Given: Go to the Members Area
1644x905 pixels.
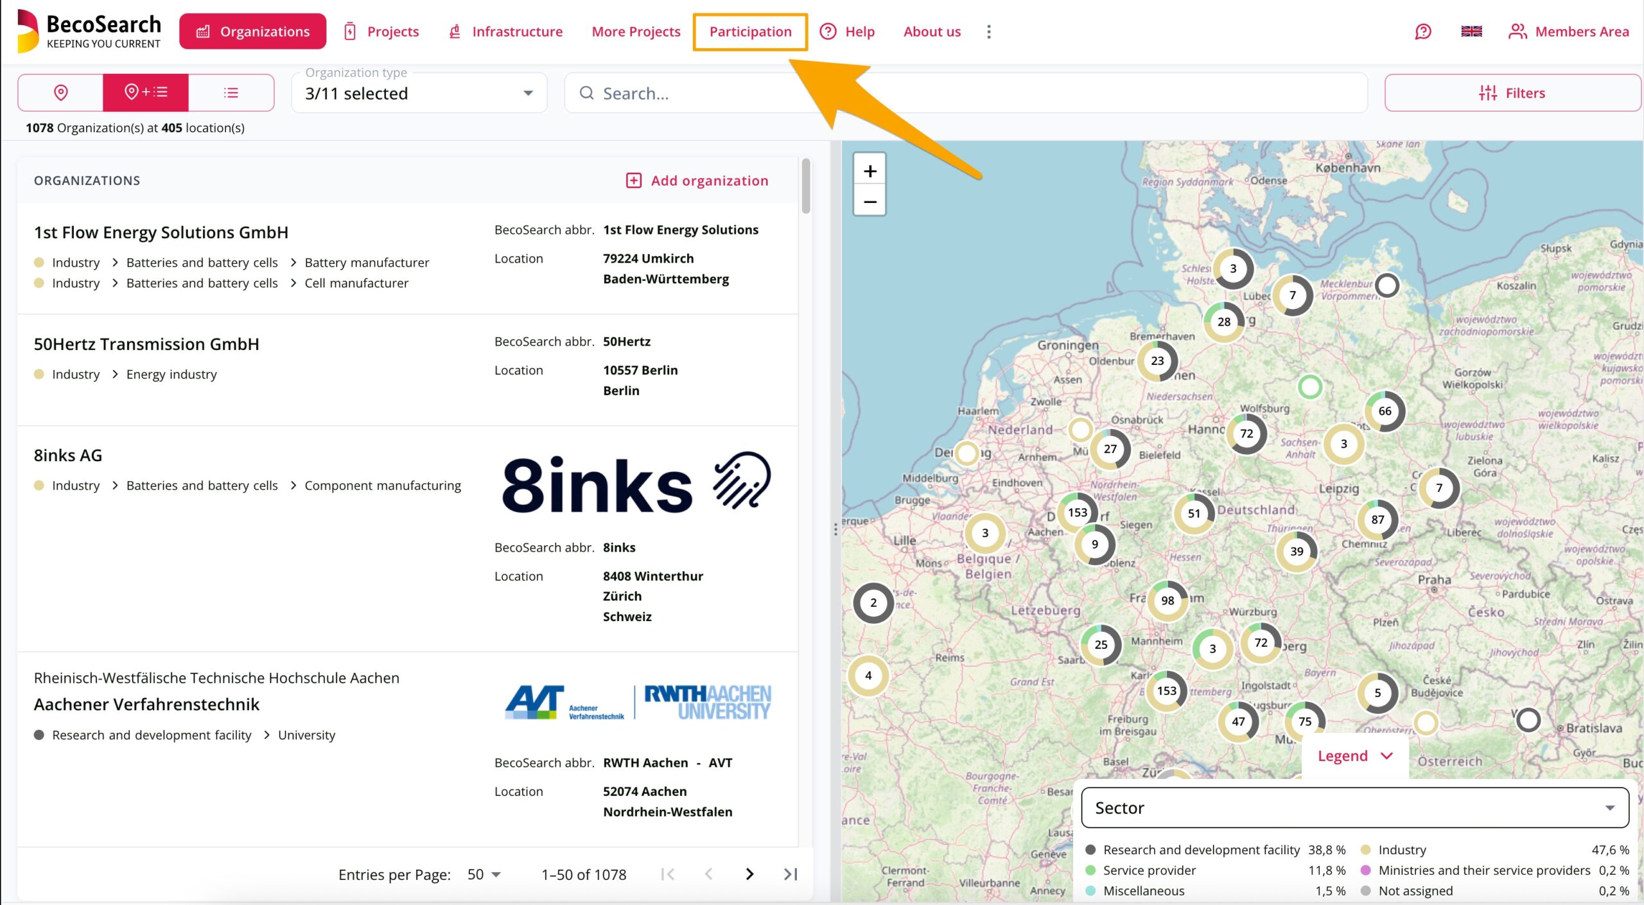Looking at the screenshot, I should (x=1568, y=31).
